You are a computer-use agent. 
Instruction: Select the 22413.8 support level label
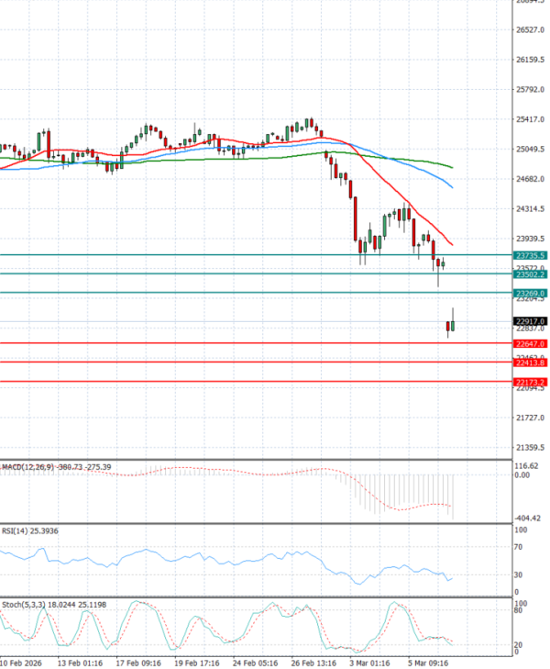coord(531,362)
